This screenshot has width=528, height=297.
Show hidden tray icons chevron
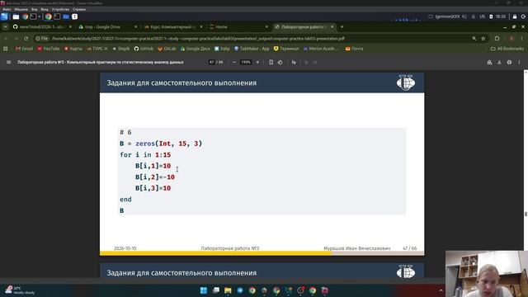pyautogui.click(x=441, y=290)
